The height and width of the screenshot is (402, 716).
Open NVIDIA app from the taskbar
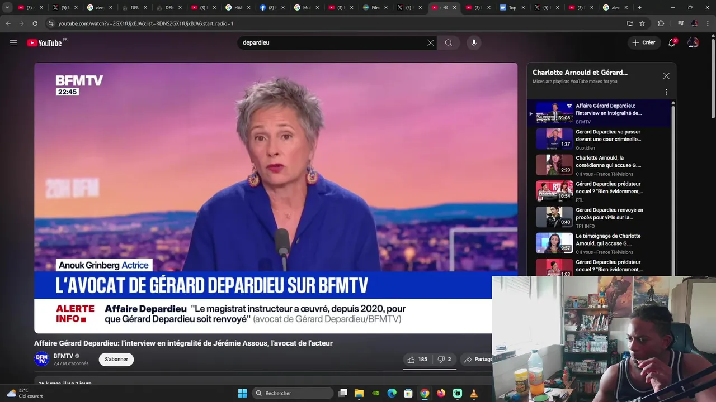[375, 393]
